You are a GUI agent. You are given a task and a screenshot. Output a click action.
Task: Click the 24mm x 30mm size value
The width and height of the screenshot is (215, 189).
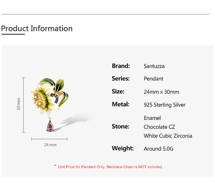pyautogui.click(x=161, y=92)
